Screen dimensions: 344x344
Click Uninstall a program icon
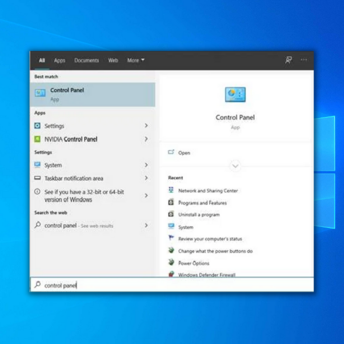171,214
